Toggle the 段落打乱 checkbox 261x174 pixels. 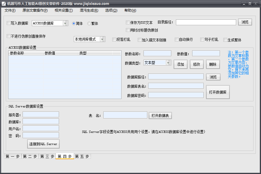(114, 40)
